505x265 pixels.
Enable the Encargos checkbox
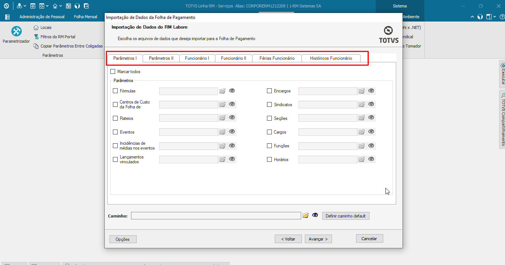click(x=270, y=91)
